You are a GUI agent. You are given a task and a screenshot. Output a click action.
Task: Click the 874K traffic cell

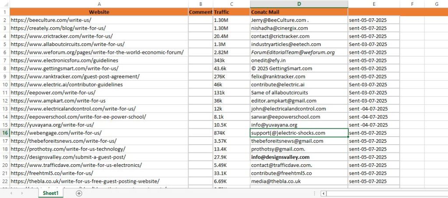tap(231, 133)
